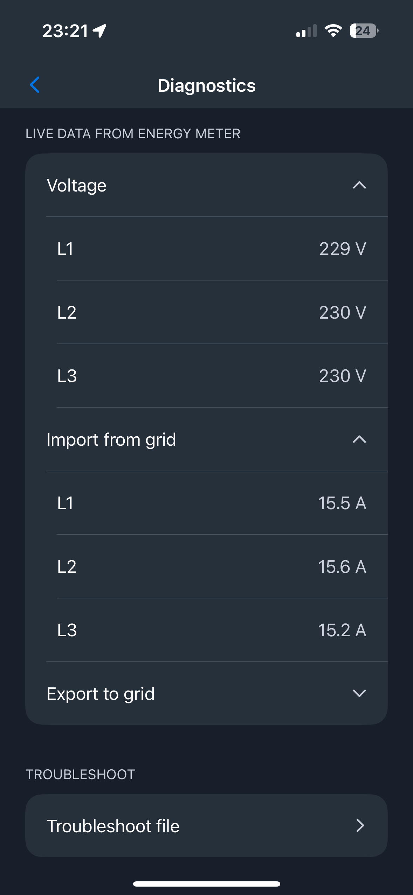Expand the Export to grid chevron
The height and width of the screenshot is (895, 413).
tap(359, 693)
